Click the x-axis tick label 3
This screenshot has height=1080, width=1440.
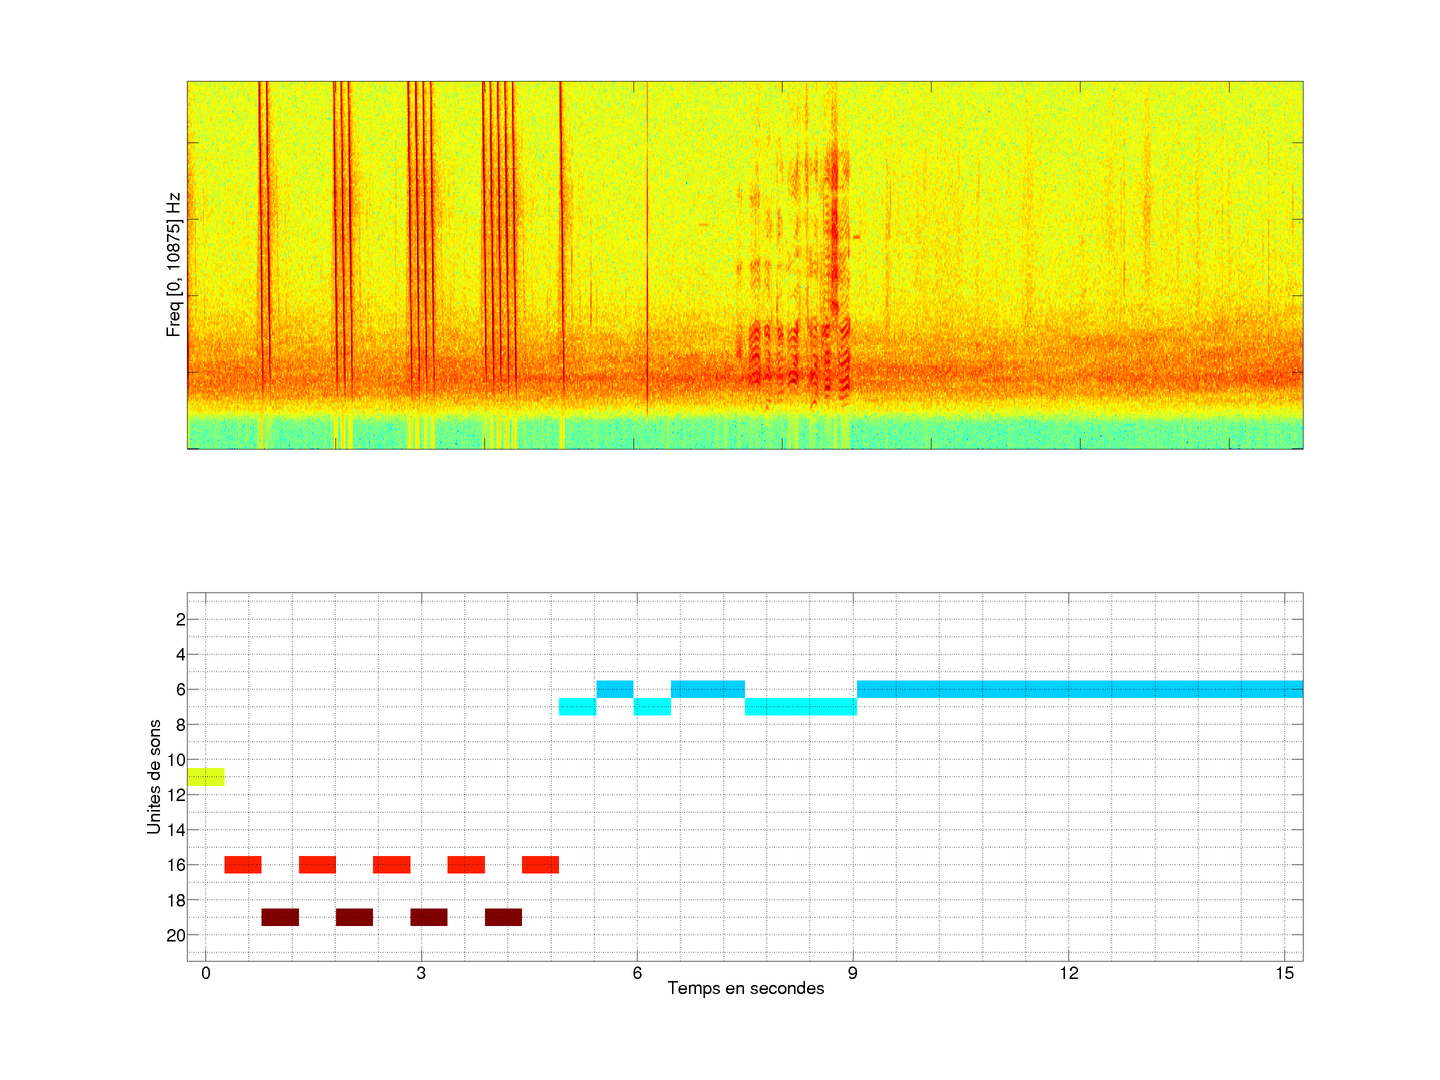coord(421,973)
